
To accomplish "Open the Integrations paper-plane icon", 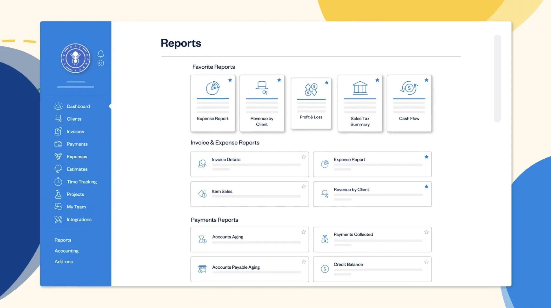I will pyautogui.click(x=58, y=219).
